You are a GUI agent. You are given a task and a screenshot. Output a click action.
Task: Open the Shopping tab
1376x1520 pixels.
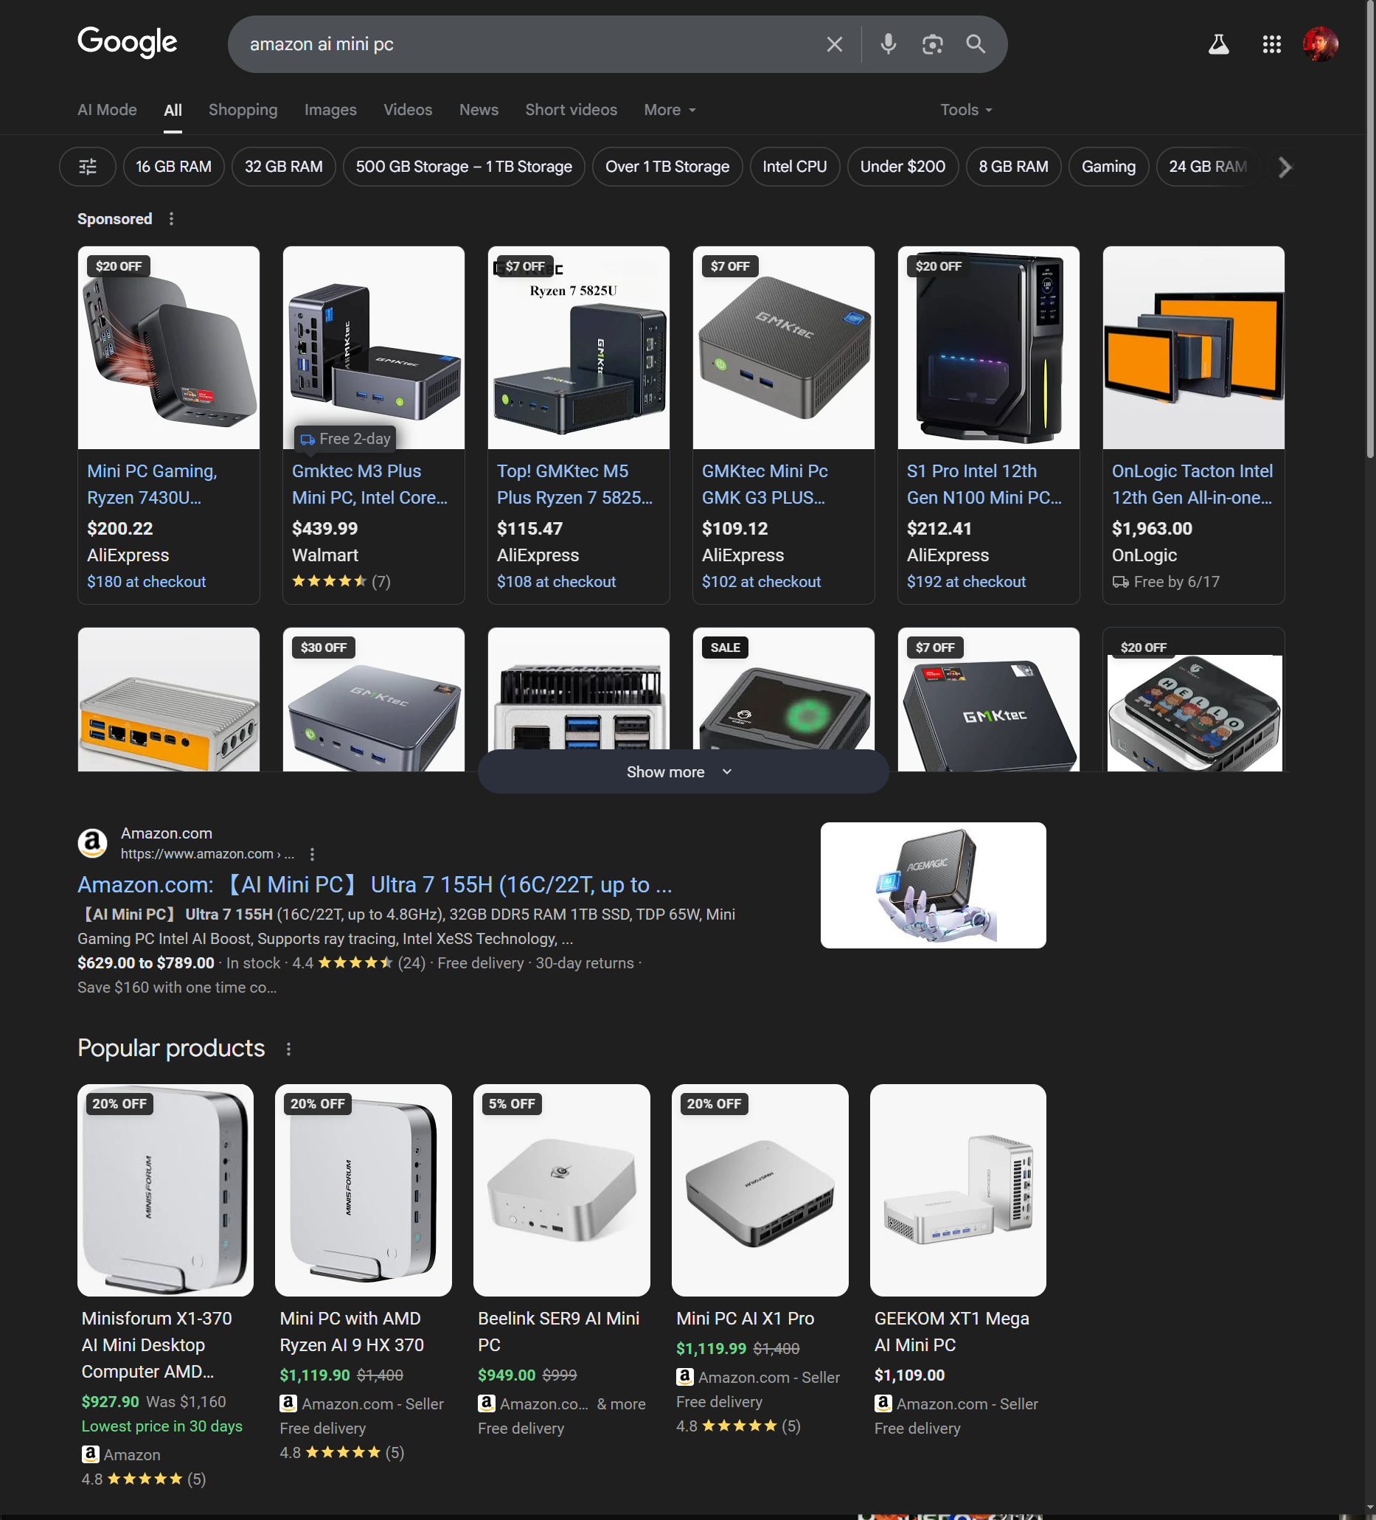(243, 110)
